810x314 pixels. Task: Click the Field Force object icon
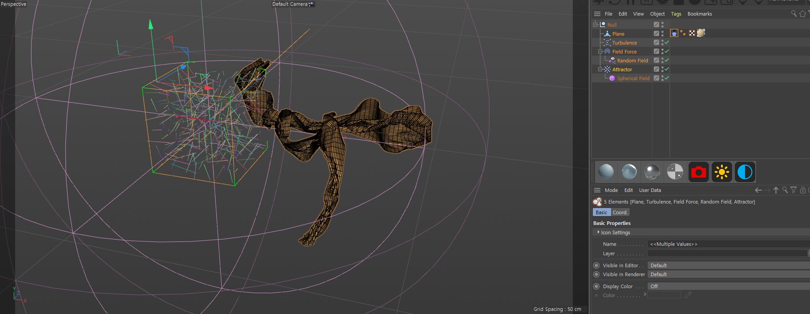click(607, 51)
